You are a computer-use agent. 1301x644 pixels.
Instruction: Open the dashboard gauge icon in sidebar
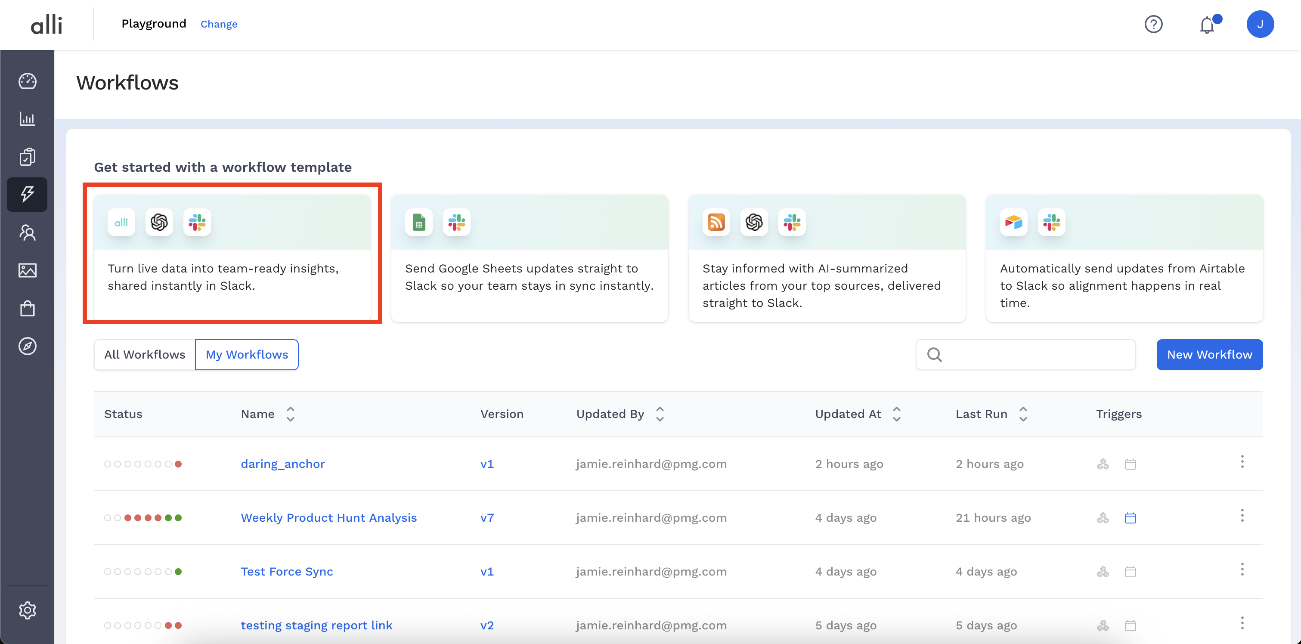(27, 81)
